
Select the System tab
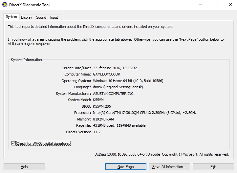(x=11, y=17)
